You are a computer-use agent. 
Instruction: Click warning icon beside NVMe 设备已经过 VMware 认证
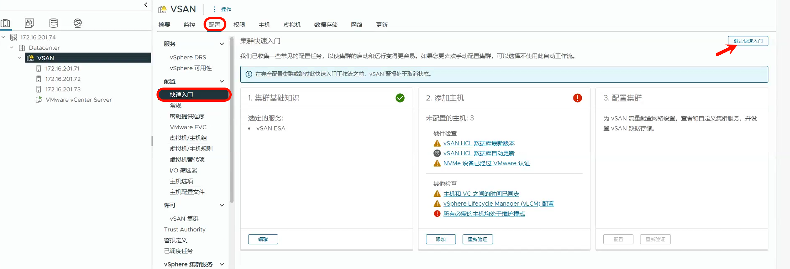point(437,163)
